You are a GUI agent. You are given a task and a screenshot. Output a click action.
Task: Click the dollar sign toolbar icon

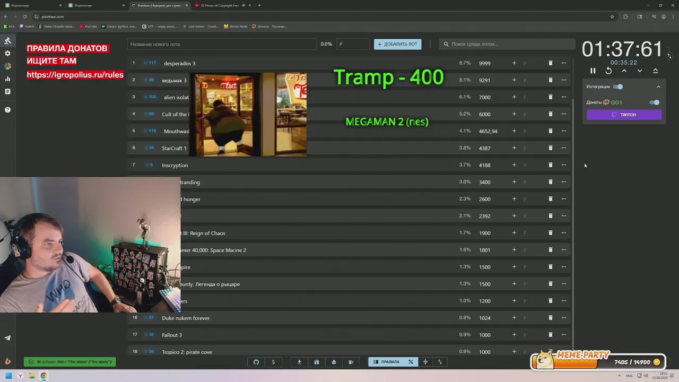[x=273, y=362]
